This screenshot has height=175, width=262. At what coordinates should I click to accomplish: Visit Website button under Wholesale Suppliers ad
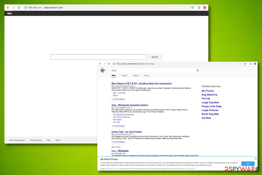(118, 126)
